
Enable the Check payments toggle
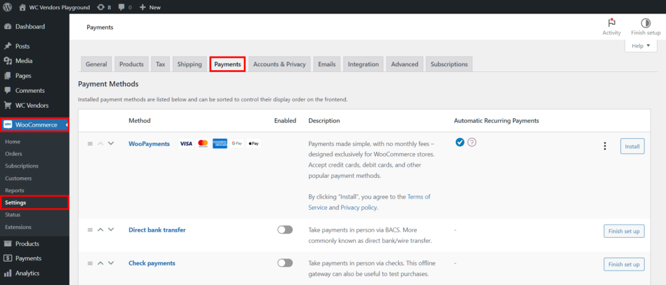(x=285, y=263)
